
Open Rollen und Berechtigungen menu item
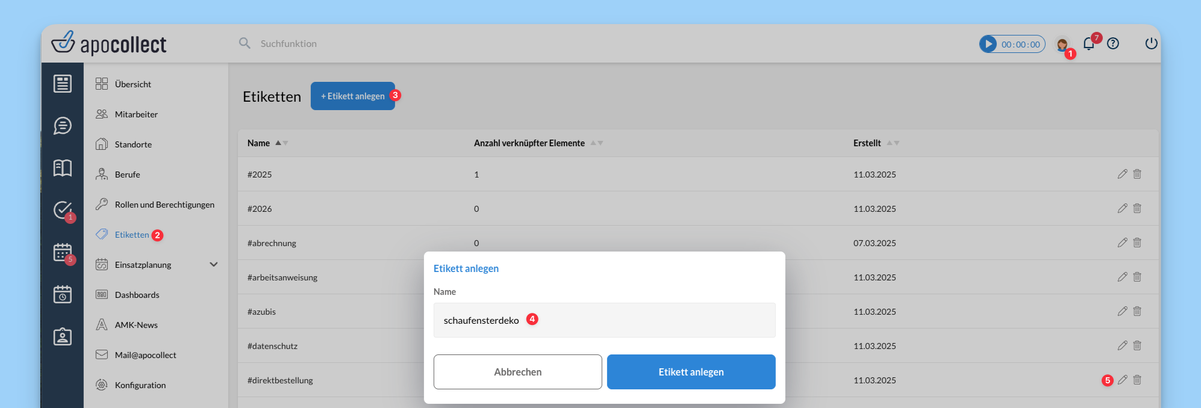click(164, 205)
